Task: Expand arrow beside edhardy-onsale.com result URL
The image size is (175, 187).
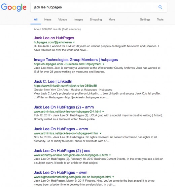Action: [110, 155]
